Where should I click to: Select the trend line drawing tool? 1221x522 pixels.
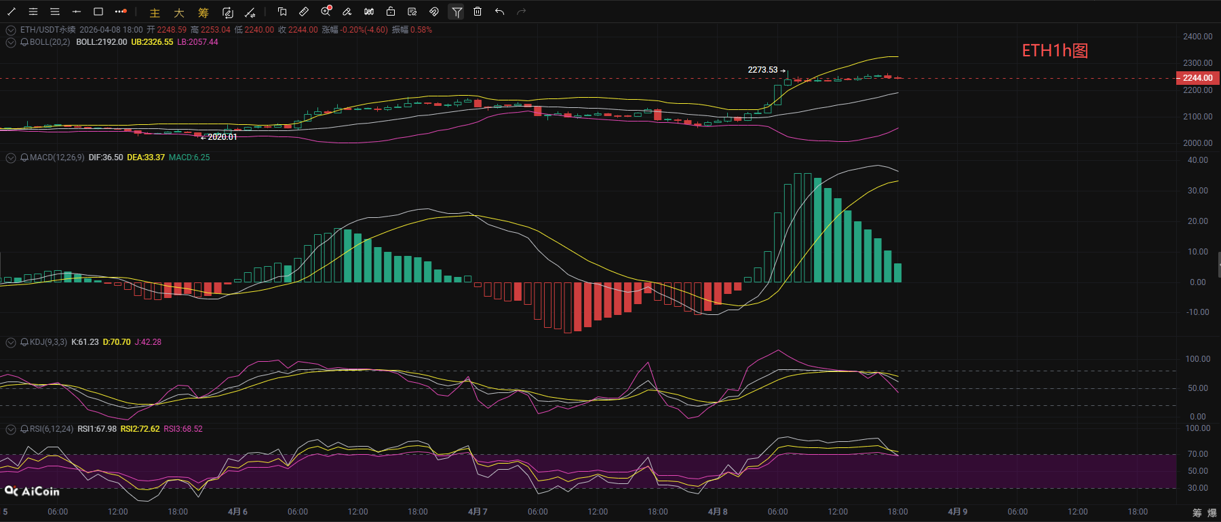pyautogui.click(x=12, y=12)
